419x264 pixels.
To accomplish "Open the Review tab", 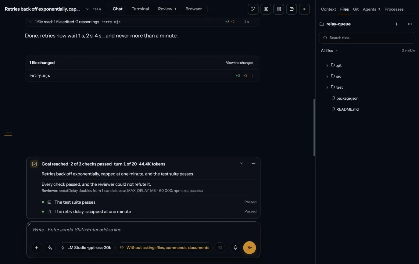I will (x=167, y=9).
